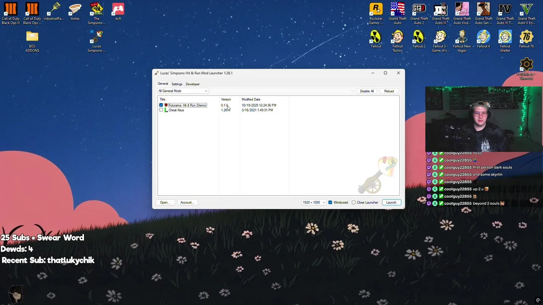The image size is (543, 305).
Task: Open the Fallout Tactics shortcut
Action: (x=397, y=42)
